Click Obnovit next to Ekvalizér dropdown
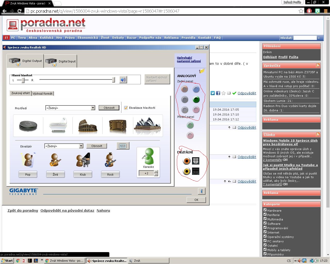330x264 pixels. tap(97, 146)
